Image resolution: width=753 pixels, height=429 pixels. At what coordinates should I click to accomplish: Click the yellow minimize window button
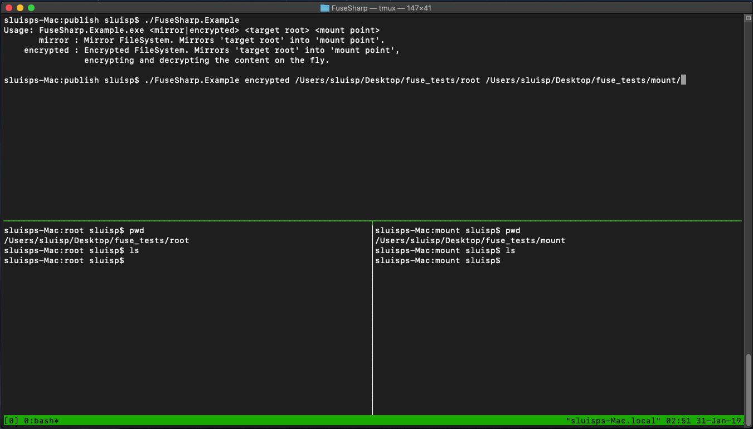(x=20, y=8)
